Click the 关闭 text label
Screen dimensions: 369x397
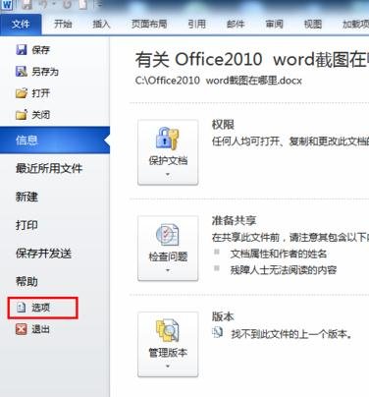40,115
